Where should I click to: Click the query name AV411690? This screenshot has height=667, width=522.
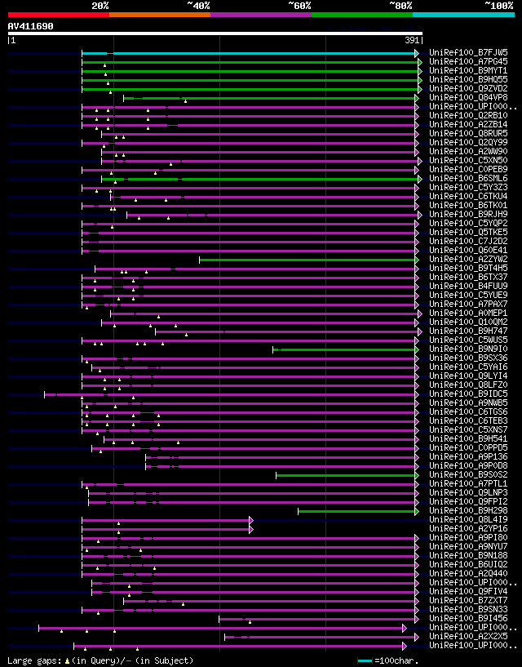[31, 26]
